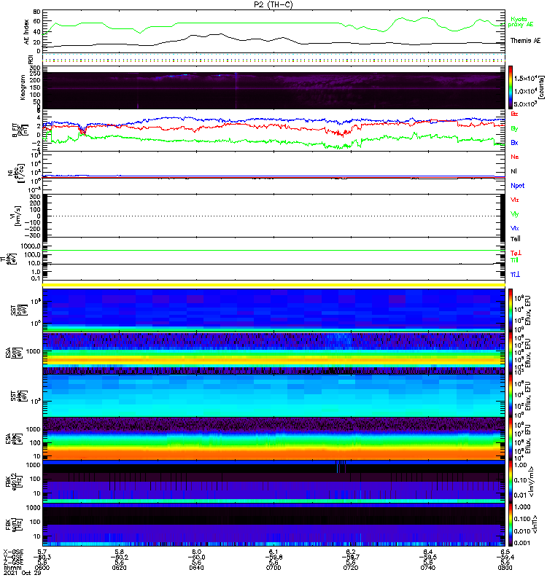
Task: Click the 0720 time axis label
Action: [x=351, y=568]
